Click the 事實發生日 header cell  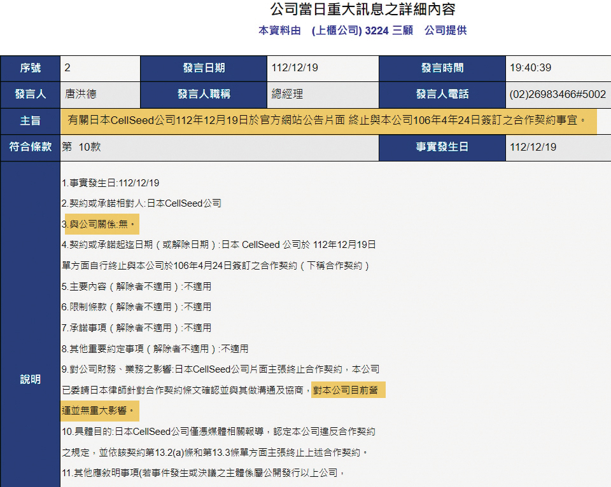[442, 147]
